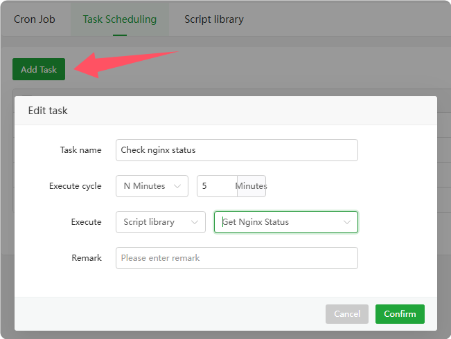Click the Remark label
This screenshot has height=339, width=451.
[x=87, y=258]
